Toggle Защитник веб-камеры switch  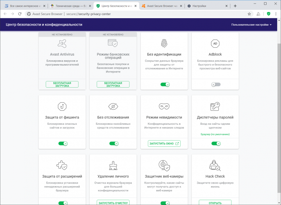tap(165, 203)
